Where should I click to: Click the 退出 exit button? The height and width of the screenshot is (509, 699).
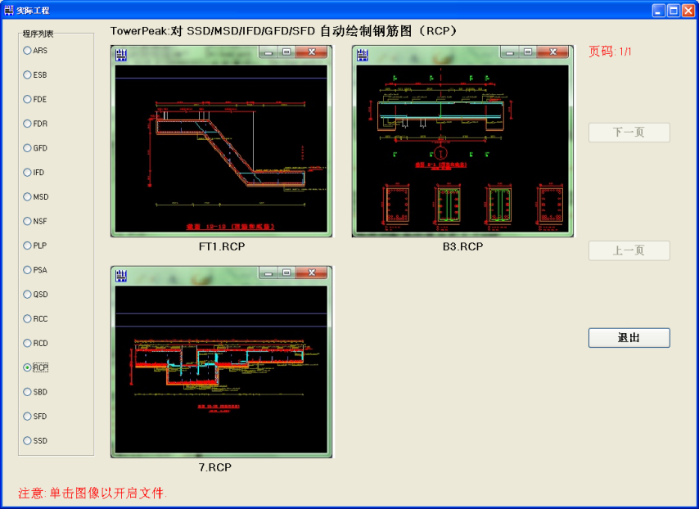tap(629, 338)
